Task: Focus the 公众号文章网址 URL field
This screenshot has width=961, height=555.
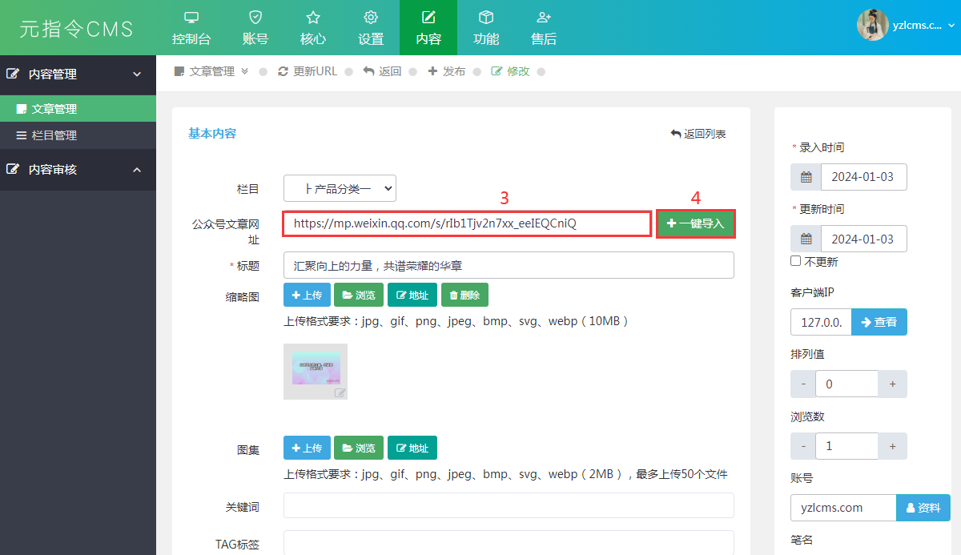Action: 466,223
